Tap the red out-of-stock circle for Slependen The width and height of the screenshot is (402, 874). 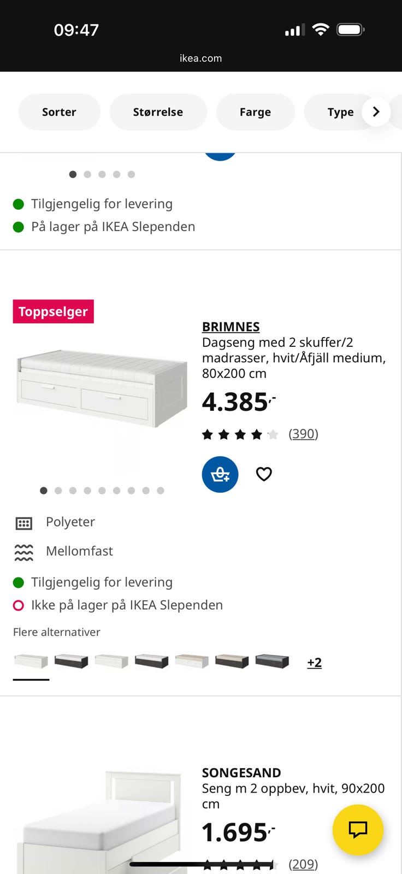click(x=19, y=605)
